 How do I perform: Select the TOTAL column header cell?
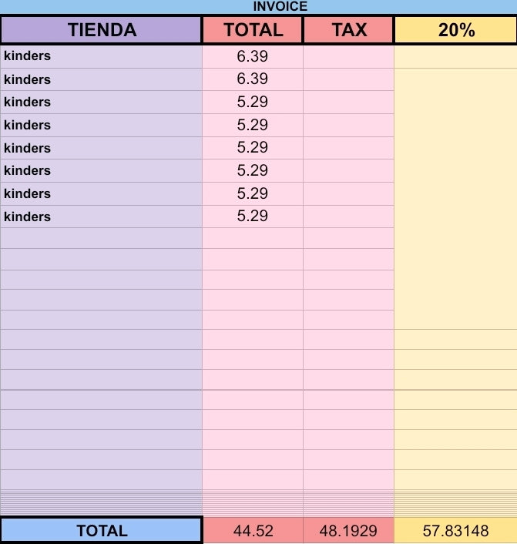[253, 30]
